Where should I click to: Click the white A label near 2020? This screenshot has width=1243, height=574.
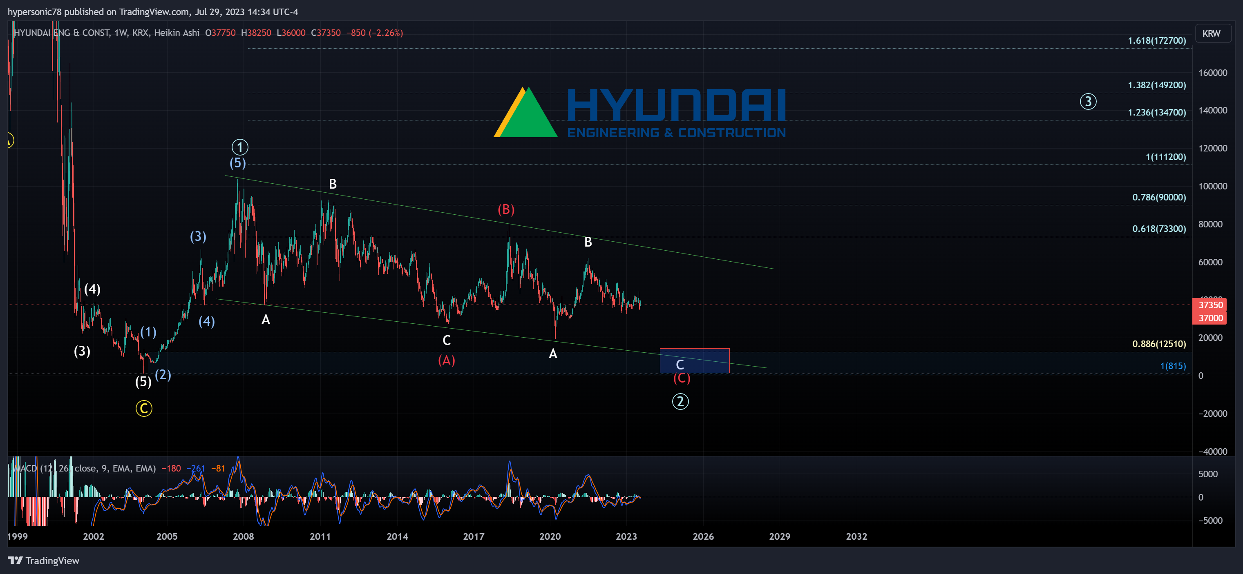click(x=553, y=354)
